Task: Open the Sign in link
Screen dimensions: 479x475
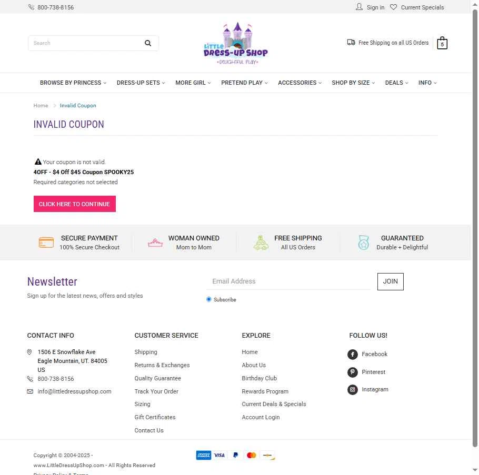Action: (x=375, y=7)
